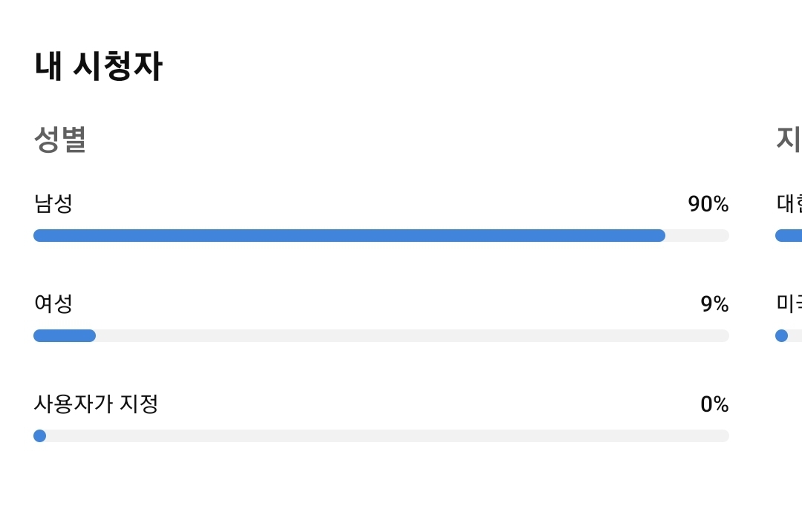The width and height of the screenshot is (802, 526).
Task: Click the cut-off blue bar right of 90%
Action: tap(789, 235)
